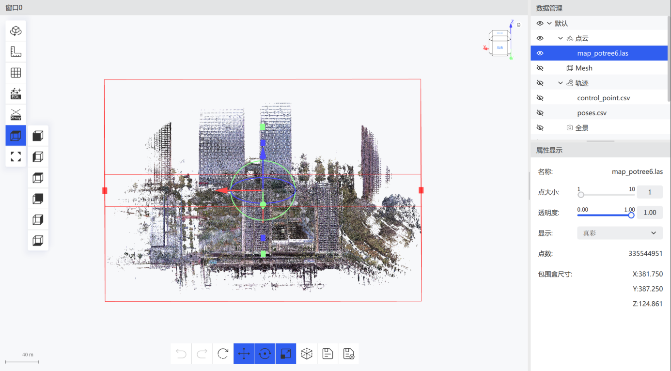Screen dimensions: 671x371
Task: Choose the right-face shaded cube view
Action: pos(38,219)
